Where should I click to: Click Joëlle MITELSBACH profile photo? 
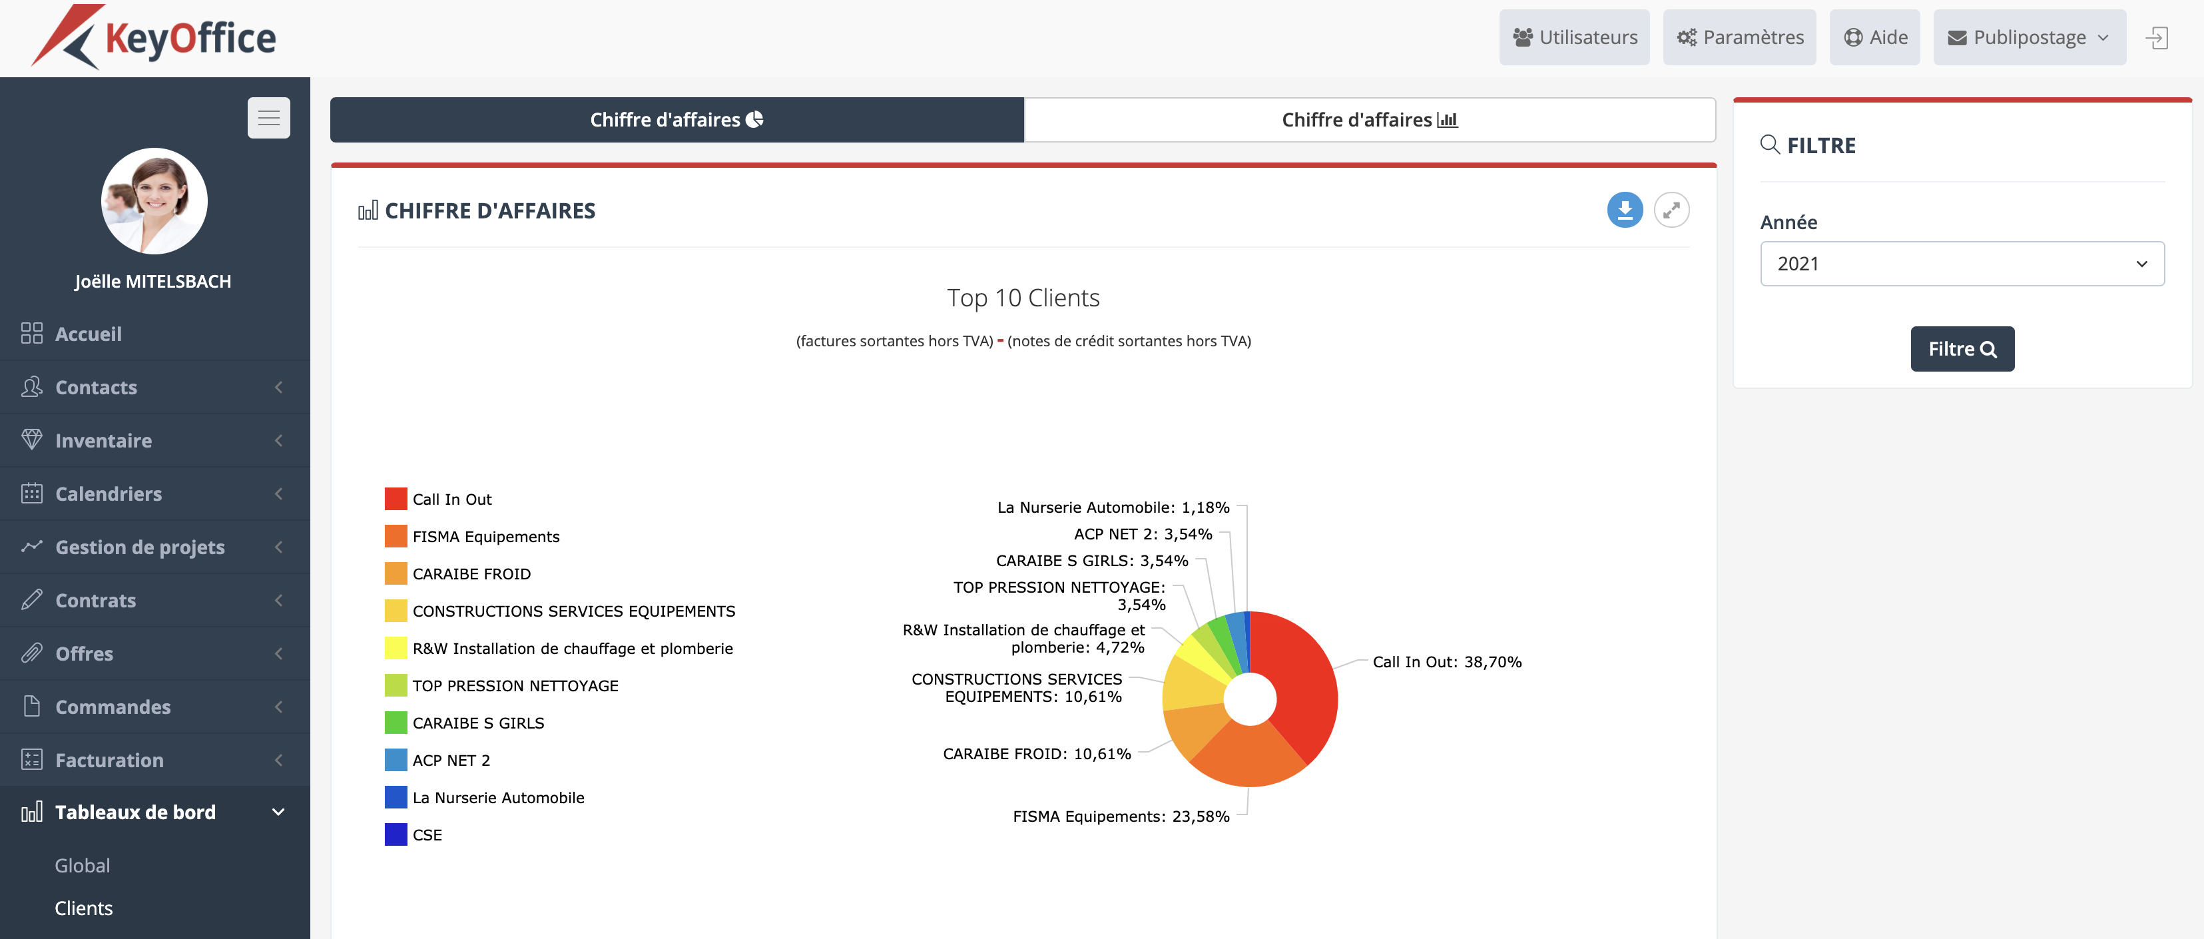pos(154,201)
